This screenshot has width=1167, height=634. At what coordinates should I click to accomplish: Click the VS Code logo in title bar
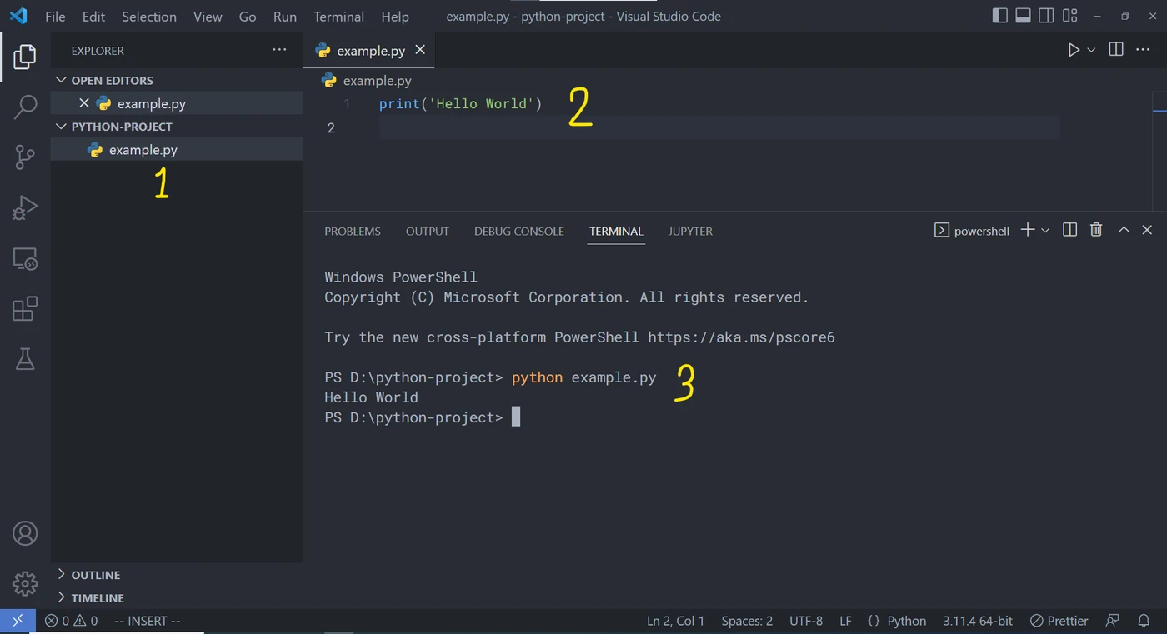(18, 16)
